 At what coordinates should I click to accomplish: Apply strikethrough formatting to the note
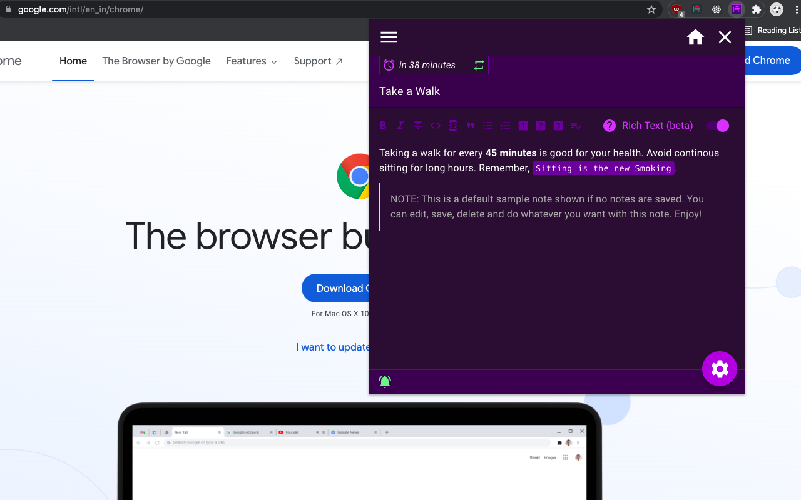418,126
